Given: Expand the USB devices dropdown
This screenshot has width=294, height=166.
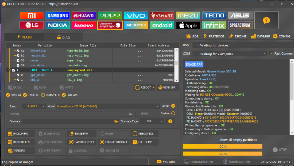Looking at the screenshot, I should (243, 45).
